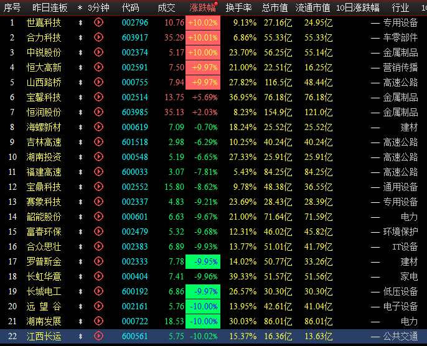
Task: Open 3-minute playback icon for 长城电工
Action: coord(98,291)
